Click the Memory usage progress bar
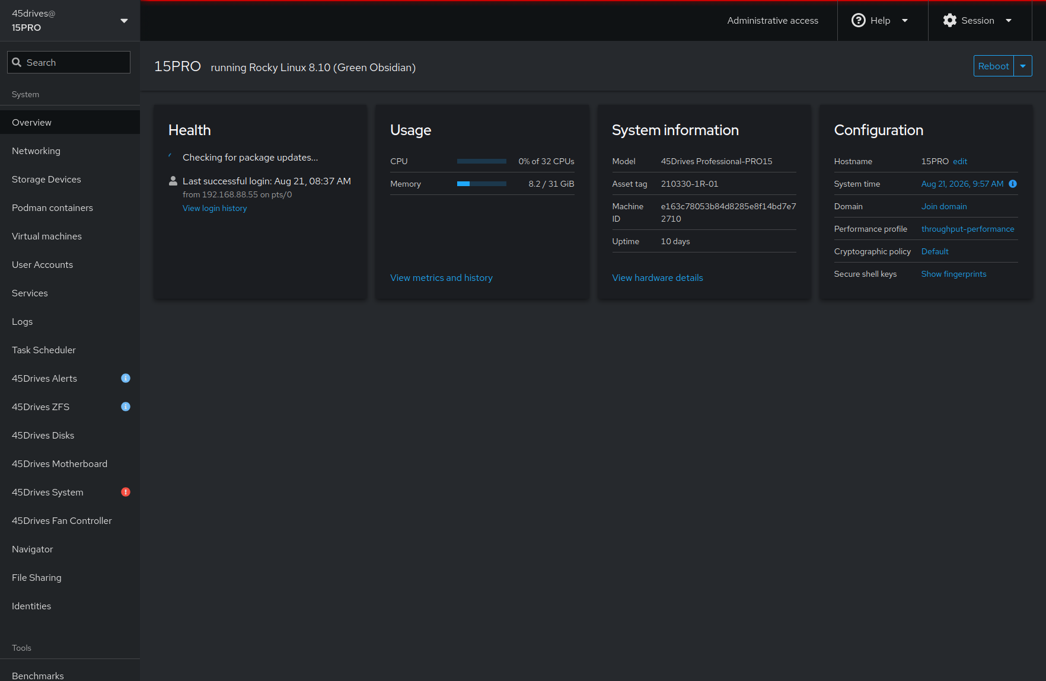Viewport: 1046px width, 681px height. coord(481,184)
